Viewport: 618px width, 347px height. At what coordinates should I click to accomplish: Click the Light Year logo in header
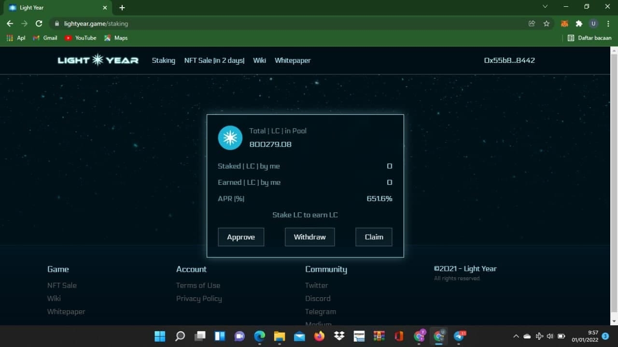coord(98,60)
